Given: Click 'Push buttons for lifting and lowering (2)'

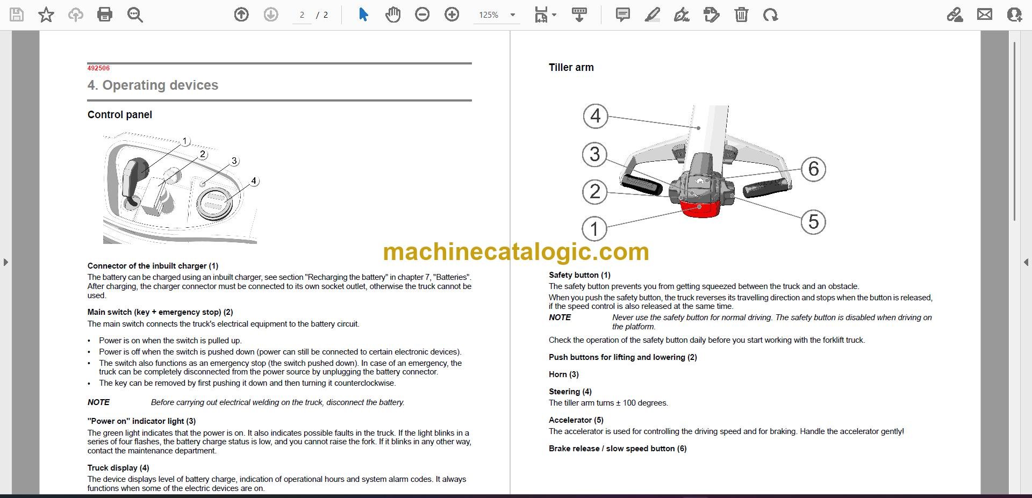Looking at the screenshot, I should pos(622,357).
